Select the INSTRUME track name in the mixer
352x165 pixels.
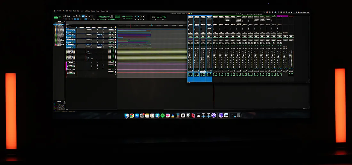click(x=190, y=72)
